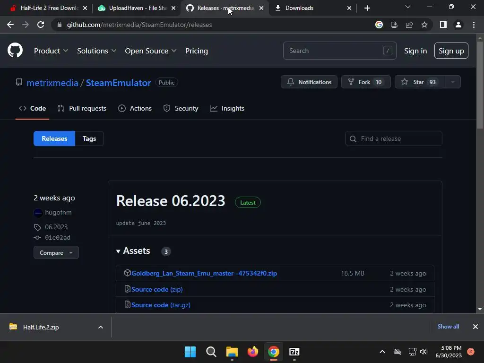Download Goldberg_Lan_Steam_Emu_master zip
Image resolution: width=484 pixels, height=363 pixels.
[204, 273]
